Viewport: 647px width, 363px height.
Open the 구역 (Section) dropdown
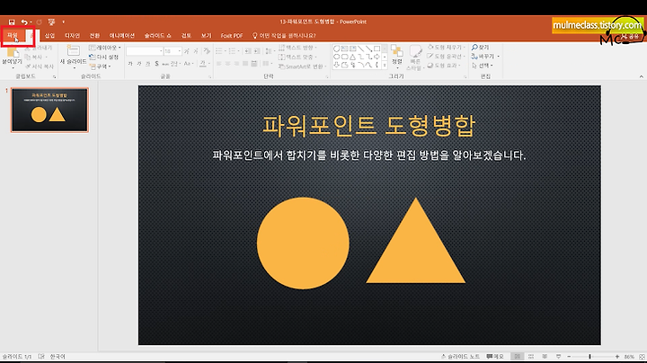click(x=101, y=66)
